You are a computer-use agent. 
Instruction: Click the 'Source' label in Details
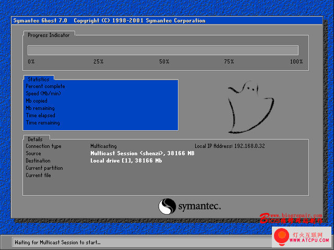click(x=33, y=153)
